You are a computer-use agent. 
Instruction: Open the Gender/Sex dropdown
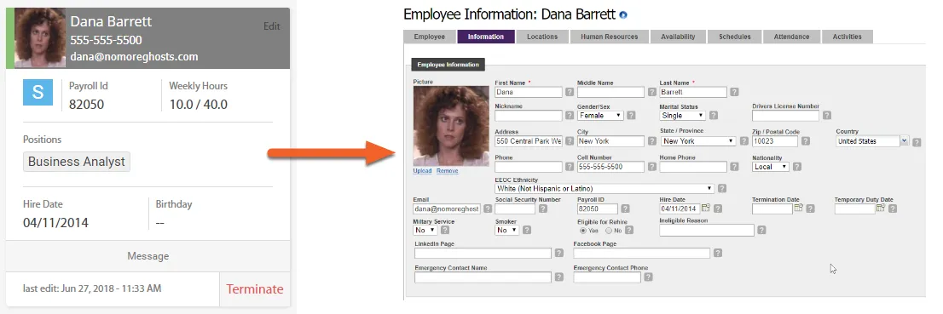click(x=599, y=115)
